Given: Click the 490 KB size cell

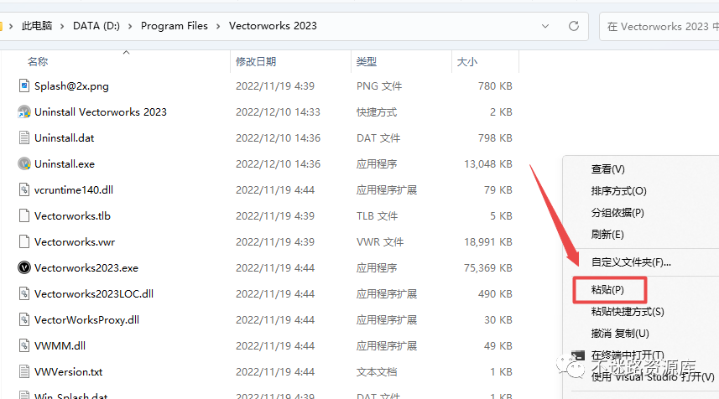Looking at the screenshot, I should pos(495,293).
